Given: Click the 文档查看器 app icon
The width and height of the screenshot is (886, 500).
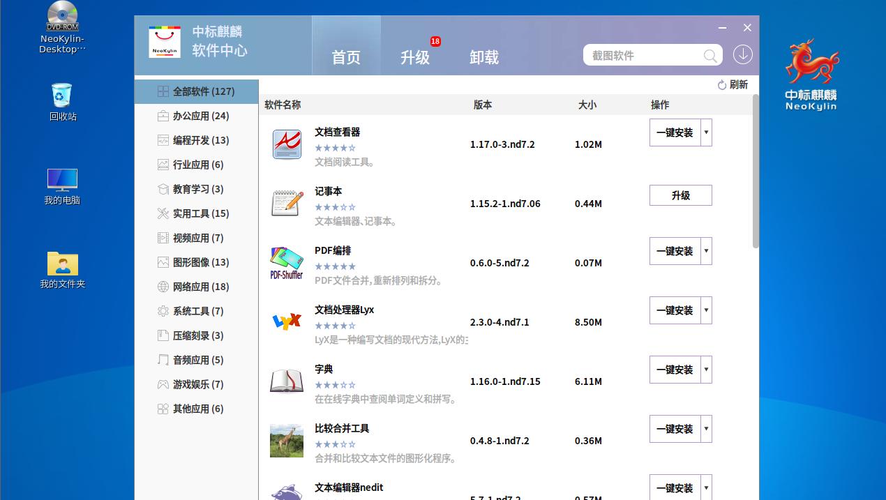Looking at the screenshot, I should point(287,144).
